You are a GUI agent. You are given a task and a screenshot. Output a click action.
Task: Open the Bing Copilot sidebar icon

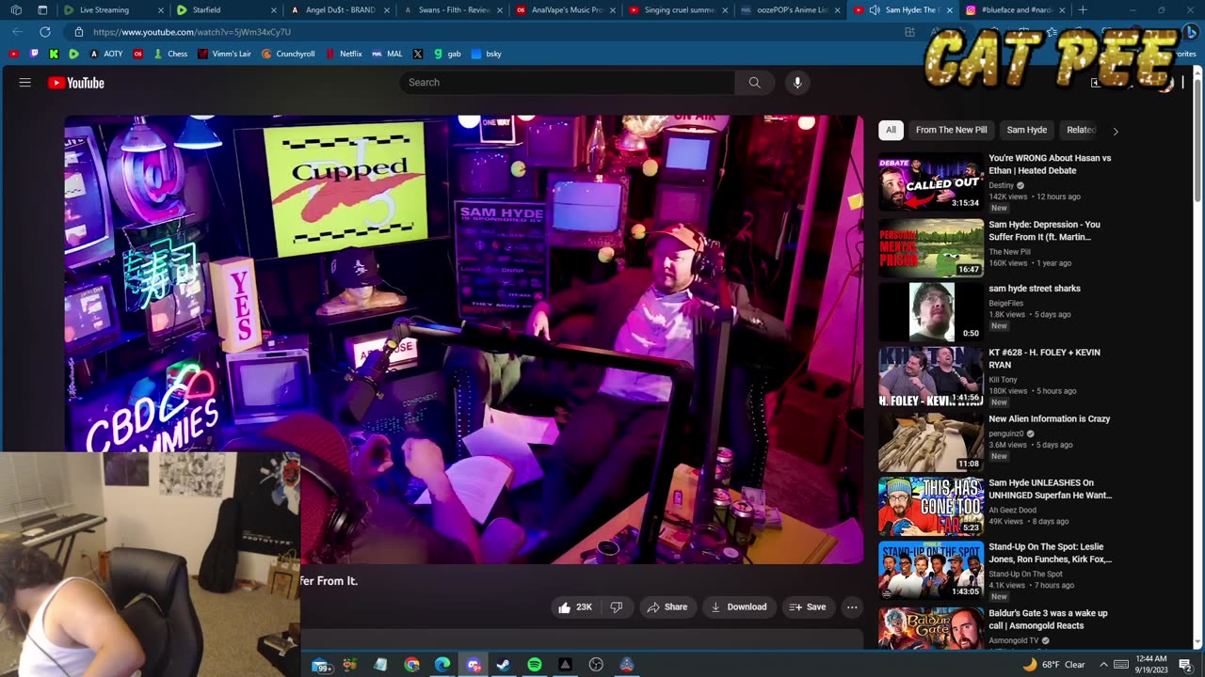tap(1191, 32)
